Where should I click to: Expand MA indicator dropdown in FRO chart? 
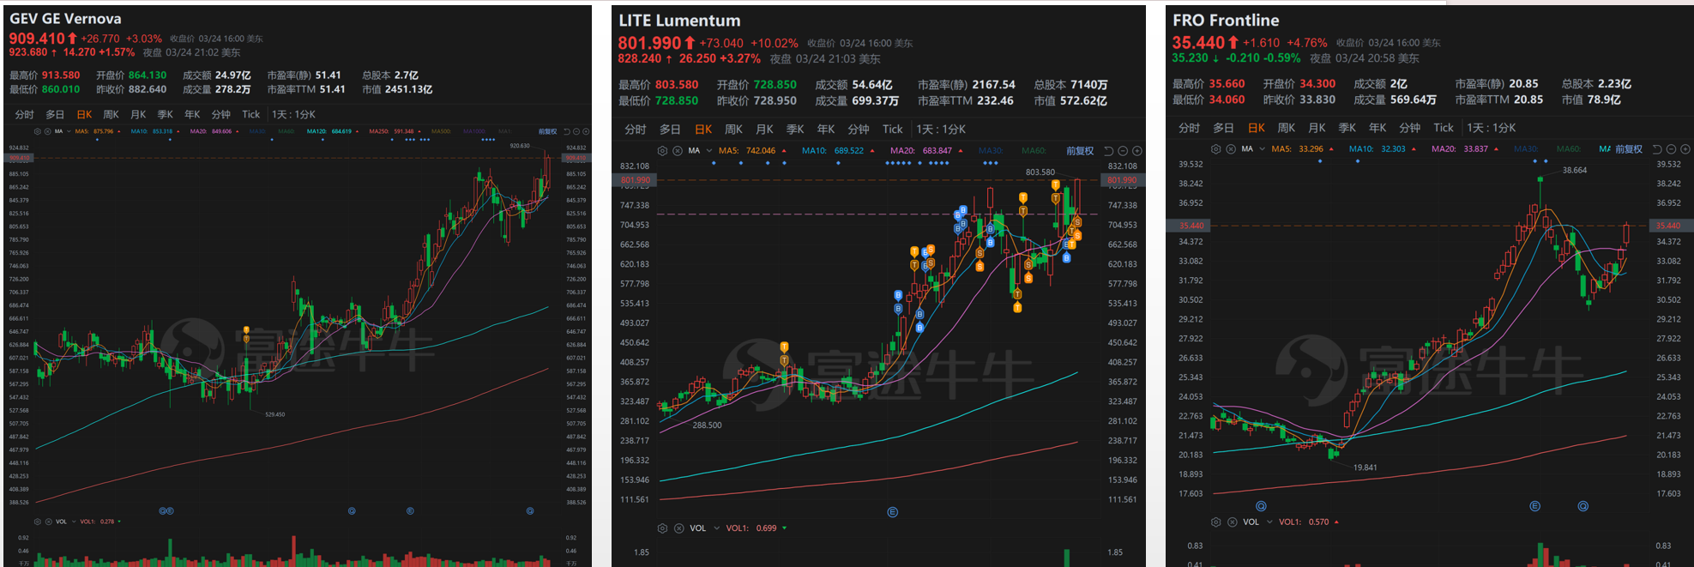tap(1263, 148)
